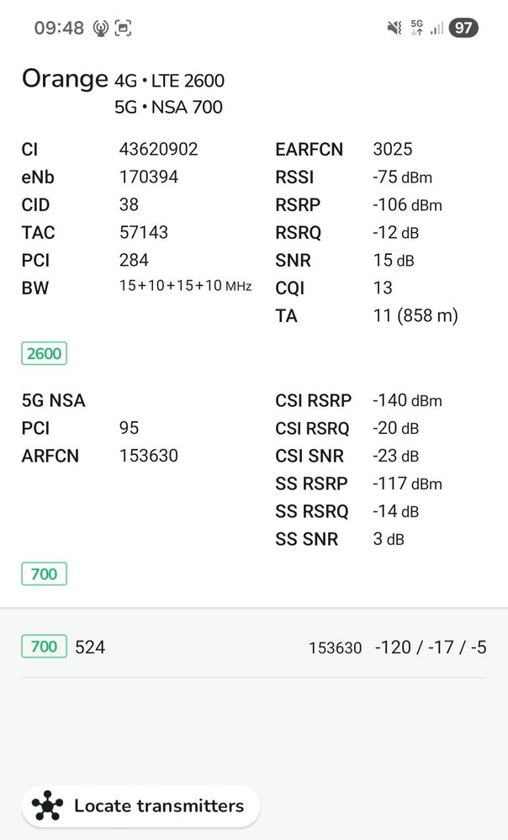Image resolution: width=508 pixels, height=840 pixels.
Task: Tap the 5G ARFCN value 153630 under PCI
Action: tap(149, 457)
